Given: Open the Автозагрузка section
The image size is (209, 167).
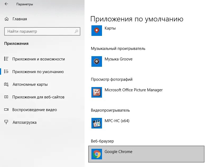Looking at the screenshot, I should click(x=25, y=122).
